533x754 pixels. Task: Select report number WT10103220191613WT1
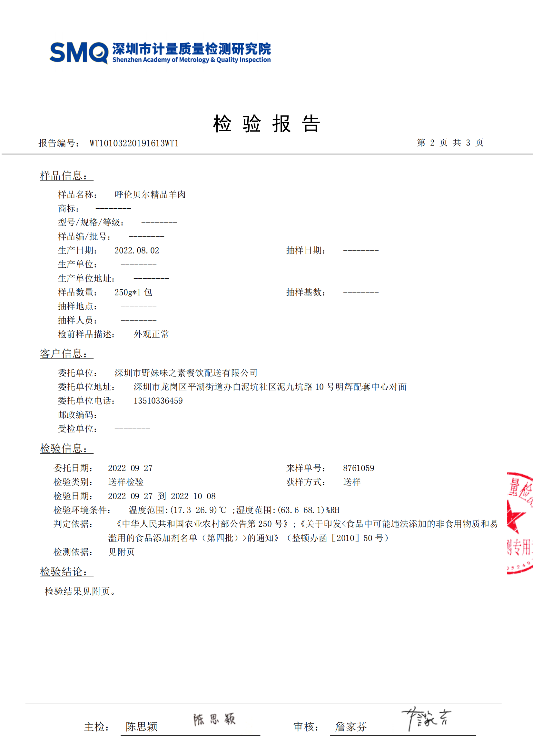(x=134, y=143)
